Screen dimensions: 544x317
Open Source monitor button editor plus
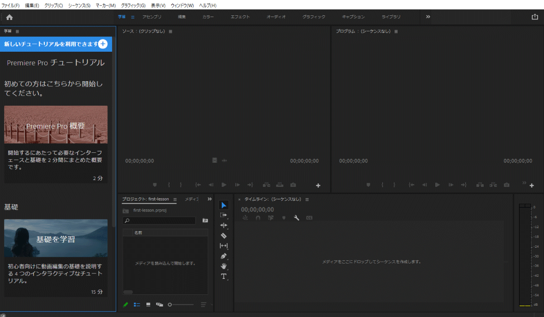(x=318, y=185)
